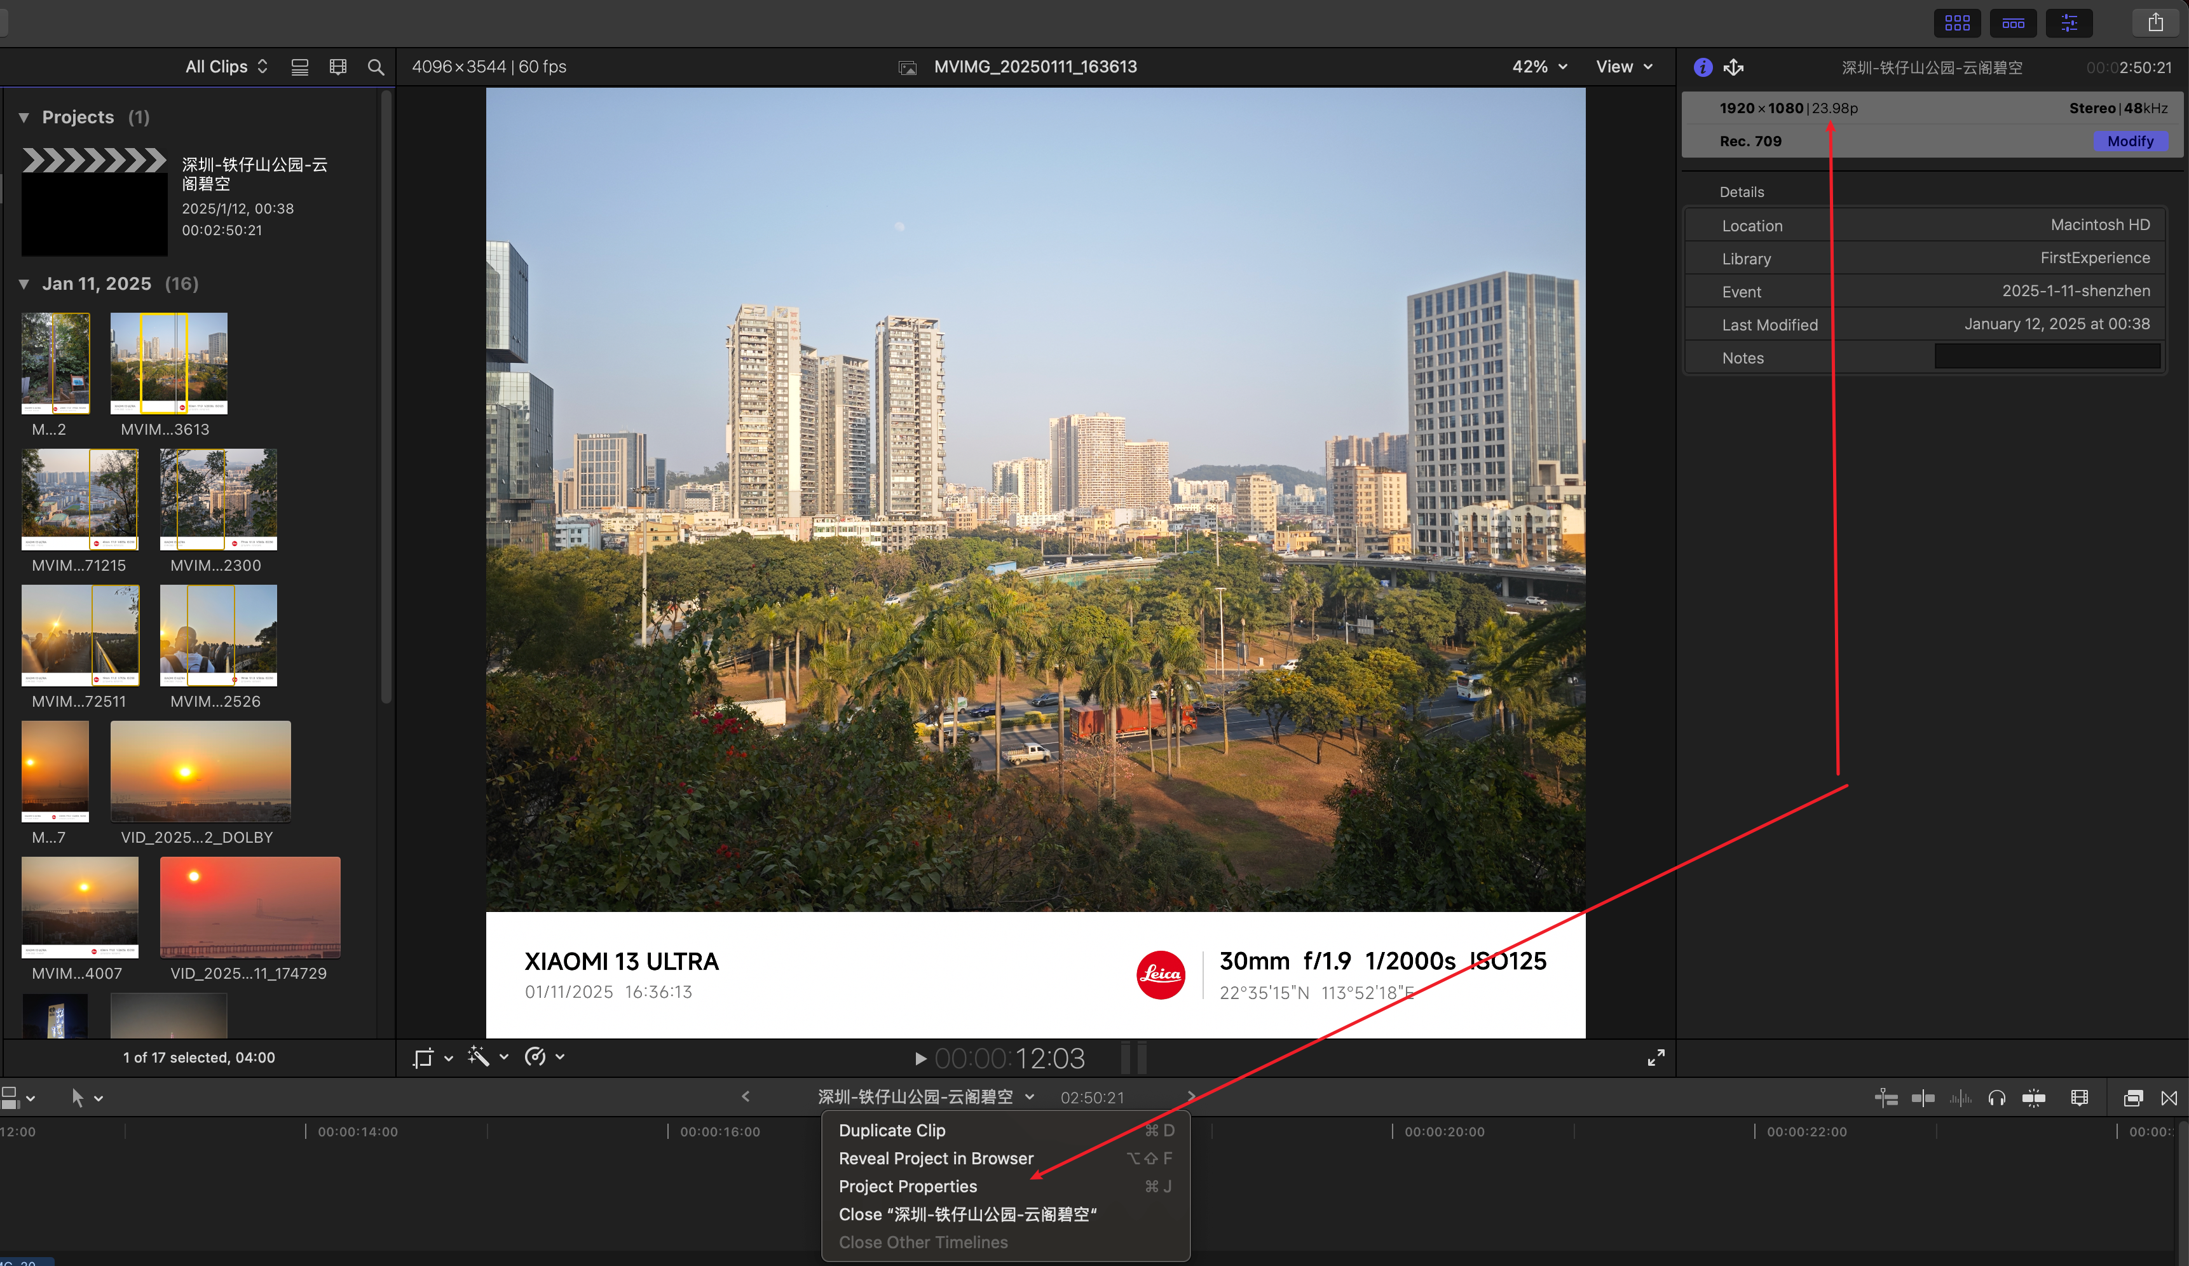Choose Close "深圳-铁仔山公园-云阁碧空" menu item

click(1005, 1214)
